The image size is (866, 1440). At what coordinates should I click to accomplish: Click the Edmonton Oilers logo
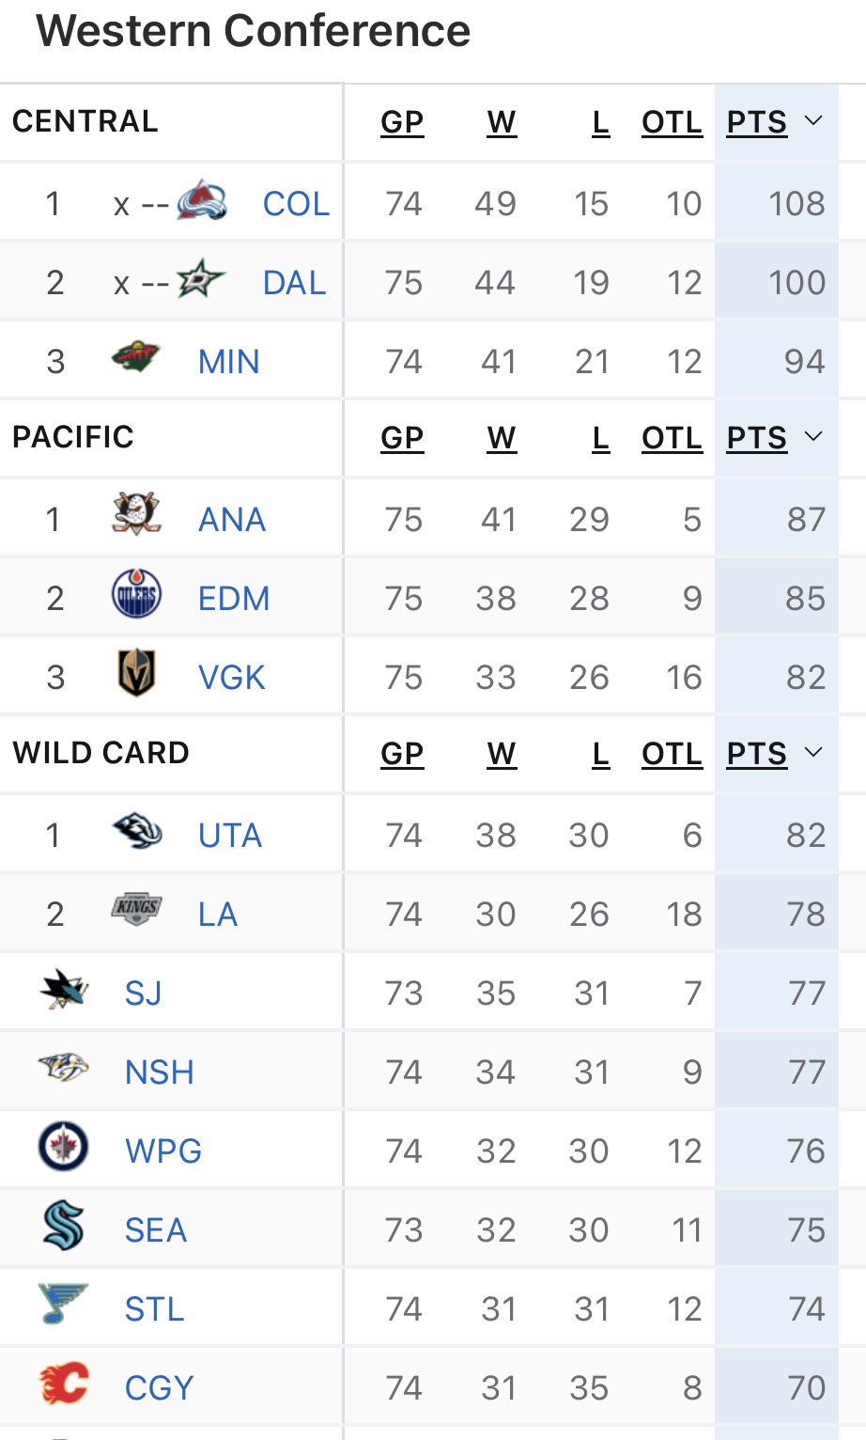tap(136, 595)
